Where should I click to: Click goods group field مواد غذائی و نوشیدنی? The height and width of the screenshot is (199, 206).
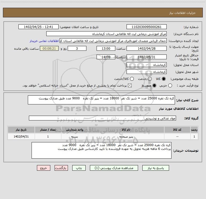click(102, 118)
